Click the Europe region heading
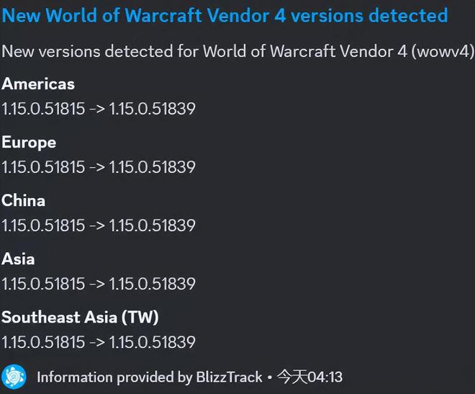This screenshot has height=394, width=475. [29, 143]
